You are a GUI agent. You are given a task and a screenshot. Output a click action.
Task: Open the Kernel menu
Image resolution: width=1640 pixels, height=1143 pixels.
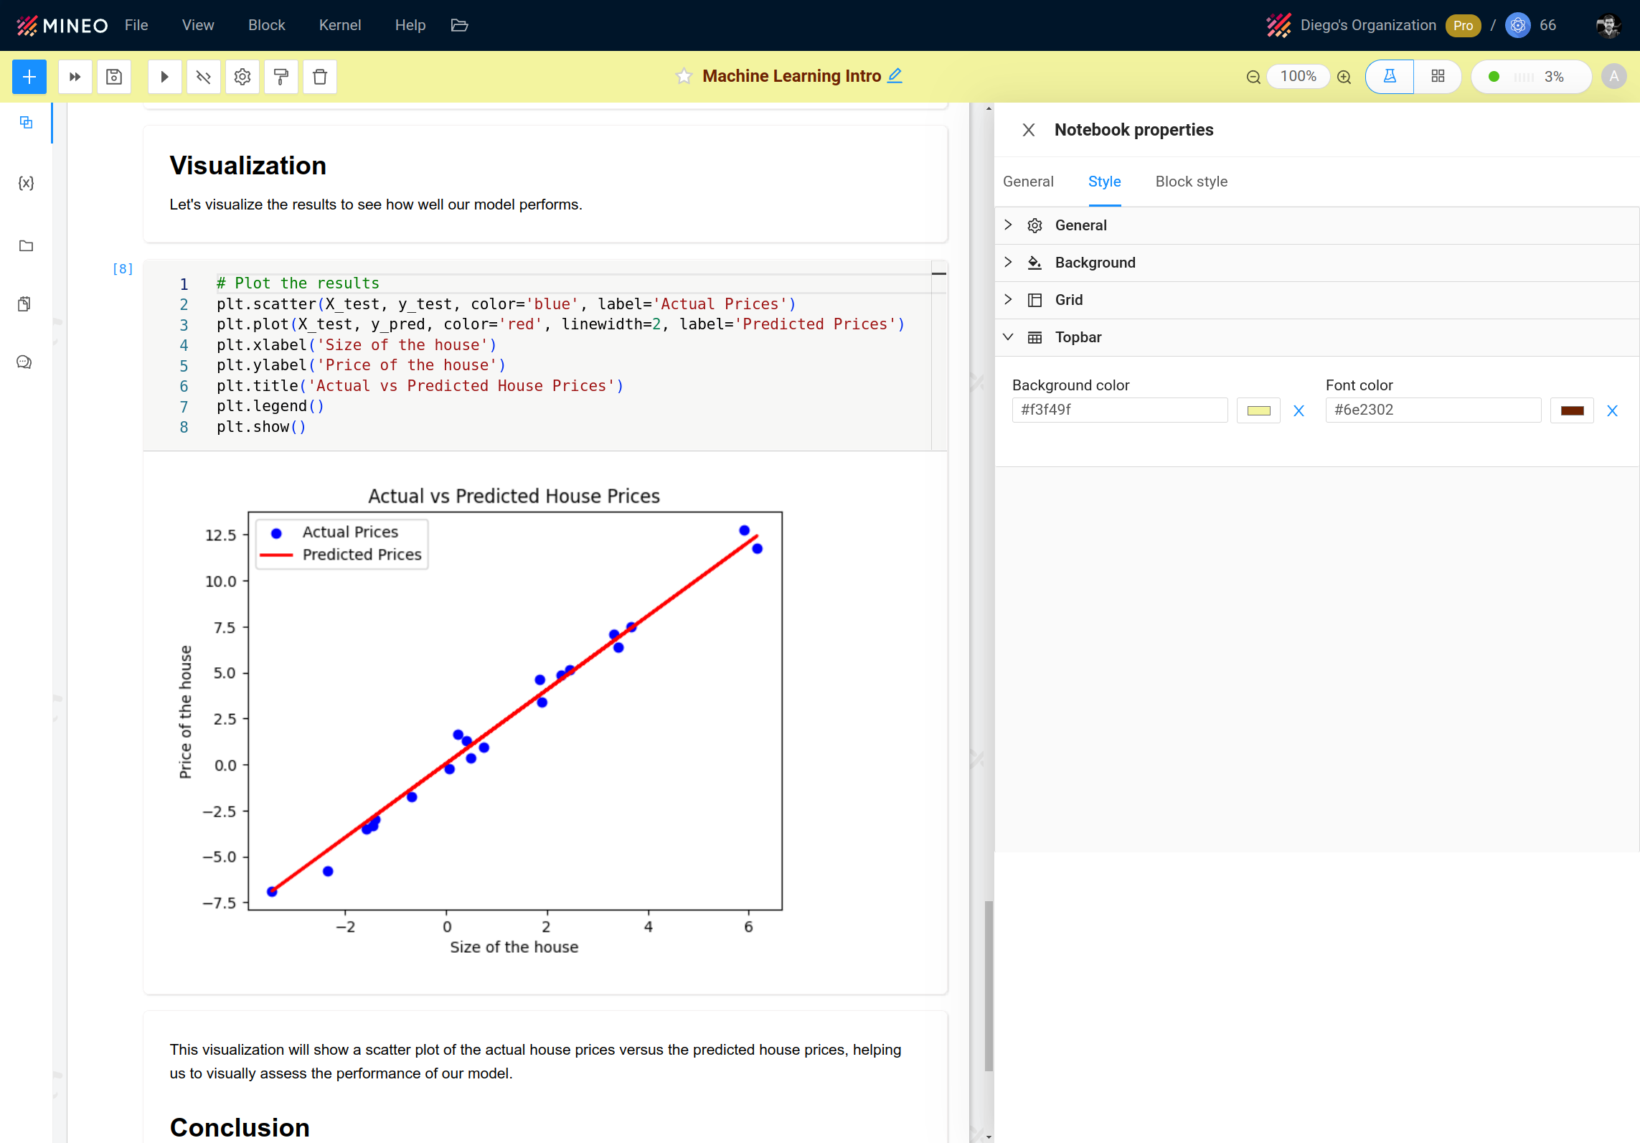point(339,25)
